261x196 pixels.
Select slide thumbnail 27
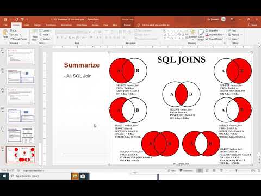coord(21,56)
